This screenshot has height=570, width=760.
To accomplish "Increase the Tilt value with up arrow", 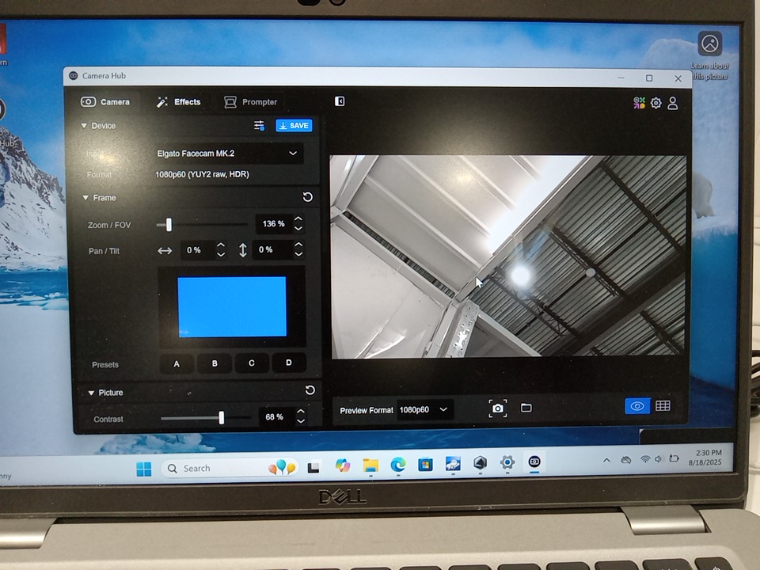I will pyautogui.click(x=298, y=245).
